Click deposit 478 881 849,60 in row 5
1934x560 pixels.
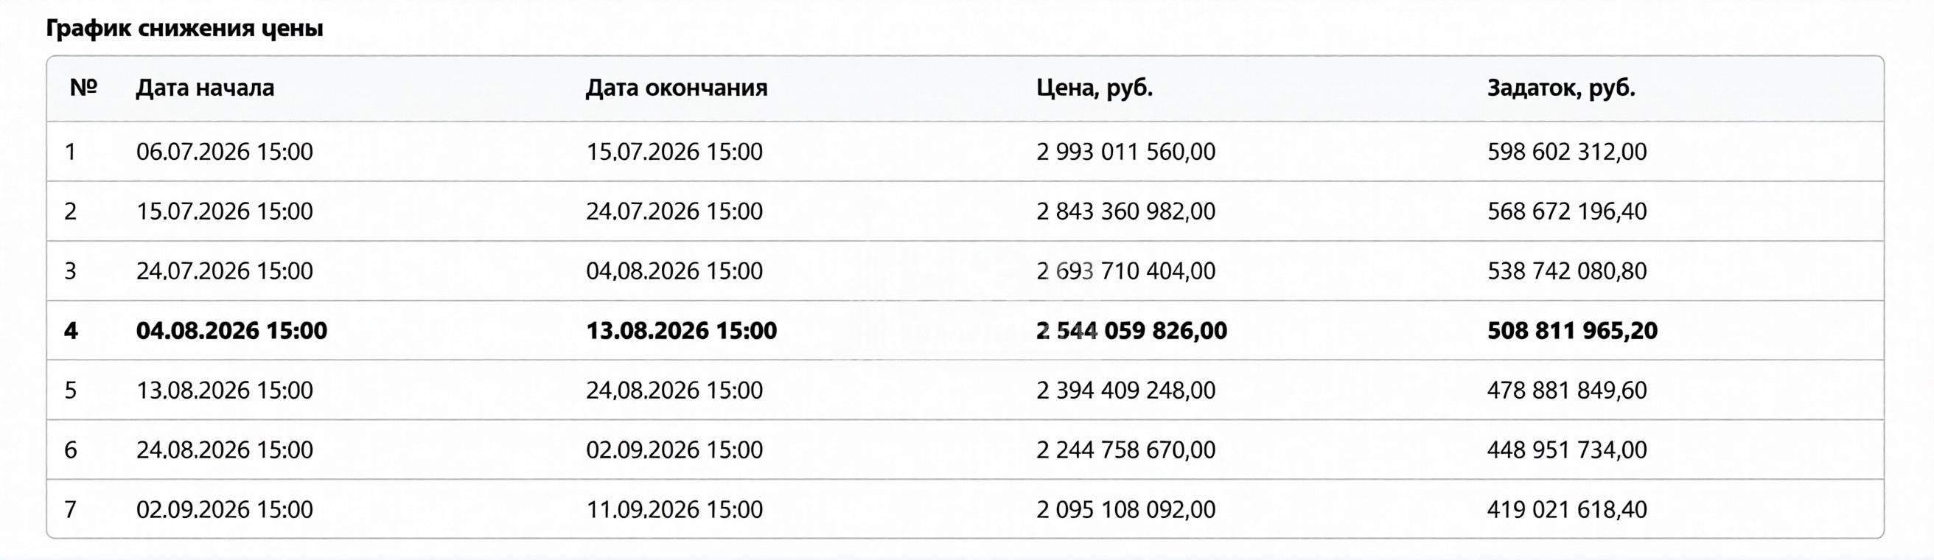click(x=1567, y=391)
